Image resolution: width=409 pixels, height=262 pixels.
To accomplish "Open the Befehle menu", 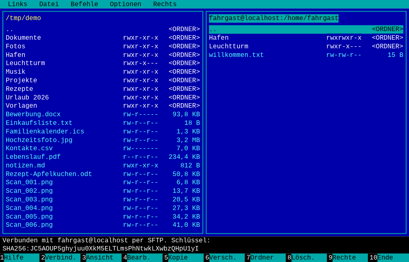I will [x=84, y=4].
